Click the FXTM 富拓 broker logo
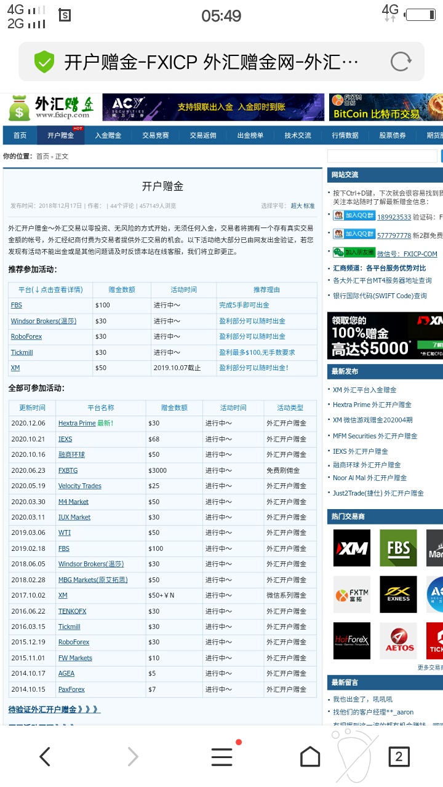This screenshot has width=443, height=787. (x=352, y=595)
